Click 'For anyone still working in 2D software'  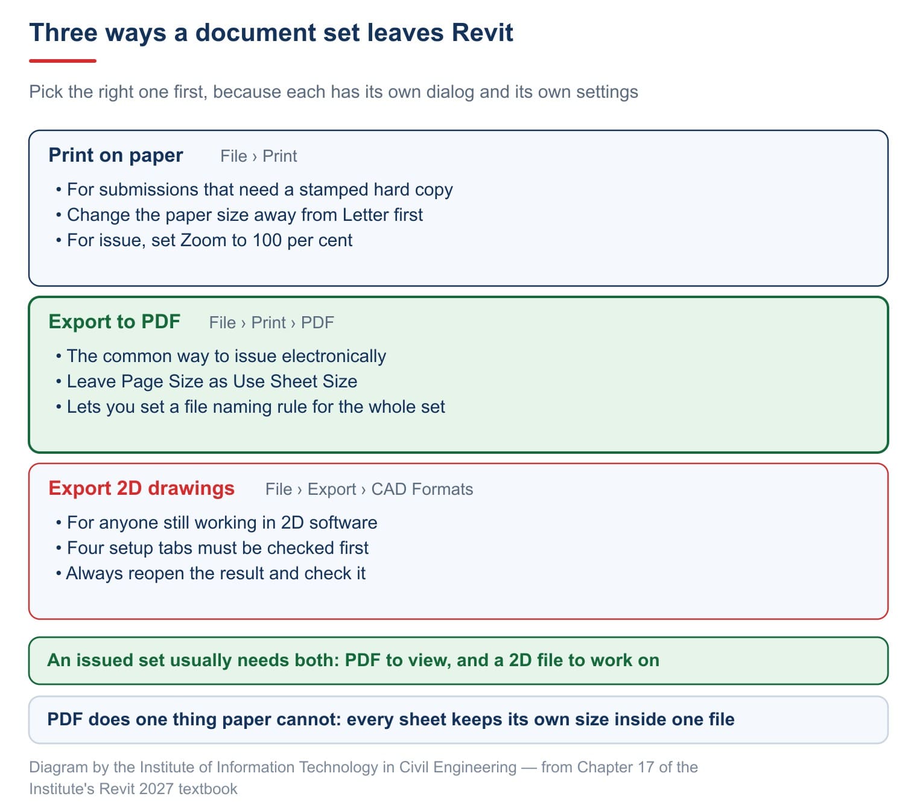[x=222, y=523]
